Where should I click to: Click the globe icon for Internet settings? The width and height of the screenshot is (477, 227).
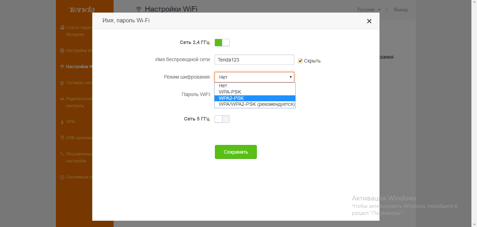[62, 51]
